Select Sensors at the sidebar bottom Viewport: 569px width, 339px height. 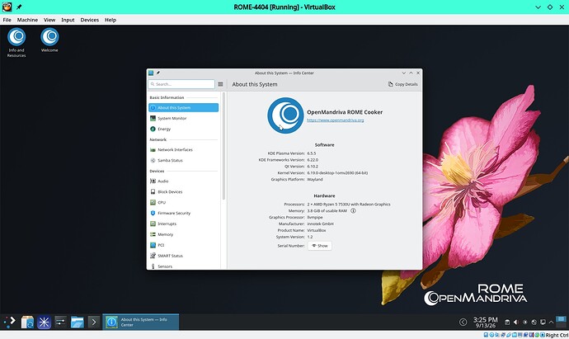pyautogui.click(x=183, y=266)
